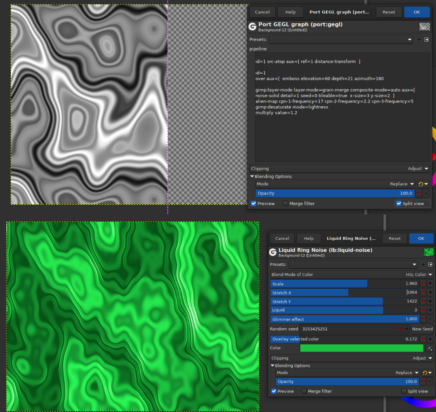436x412 pixels.
Task: Adjust the Scale slider
Action: [x=344, y=284]
